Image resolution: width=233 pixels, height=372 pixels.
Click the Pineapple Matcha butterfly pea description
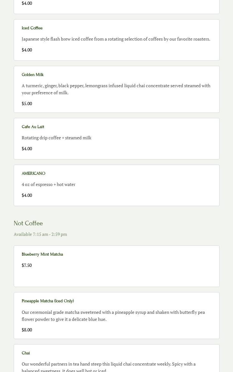click(113, 315)
